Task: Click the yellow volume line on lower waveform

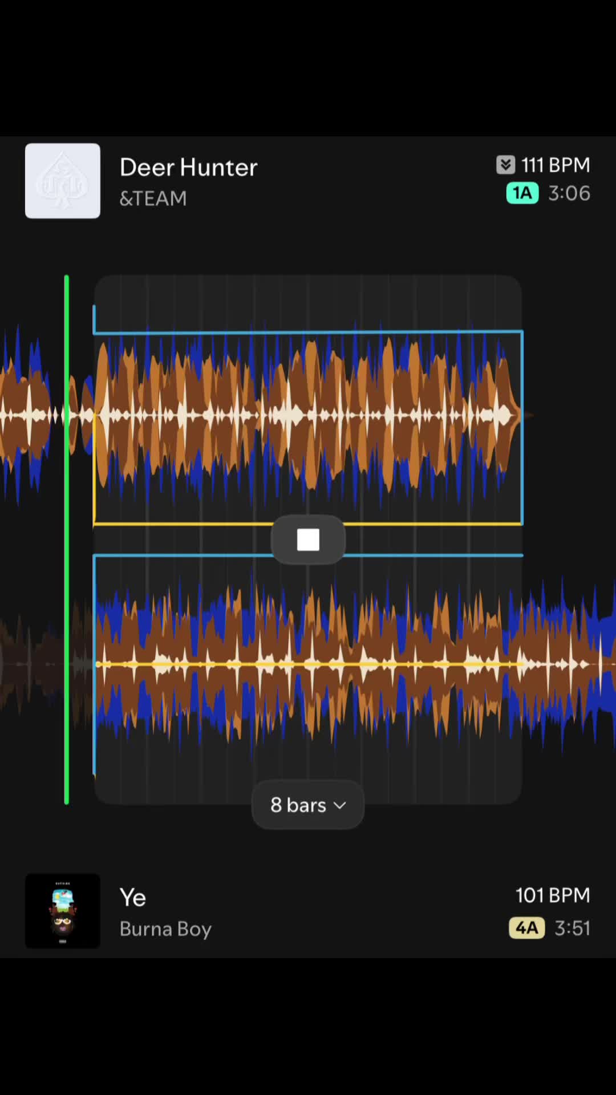Action: pyautogui.click(x=308, y=664)
